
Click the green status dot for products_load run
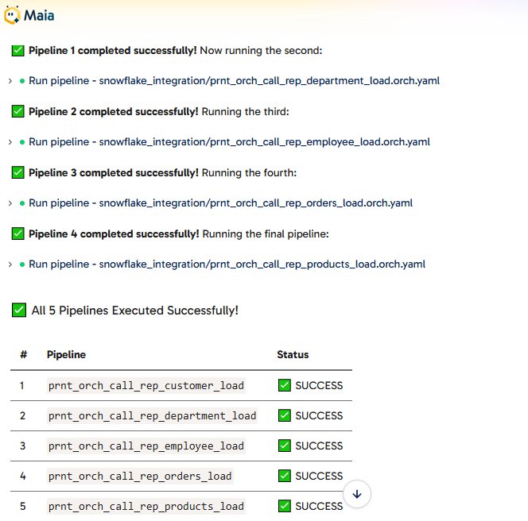pos(22,264)
